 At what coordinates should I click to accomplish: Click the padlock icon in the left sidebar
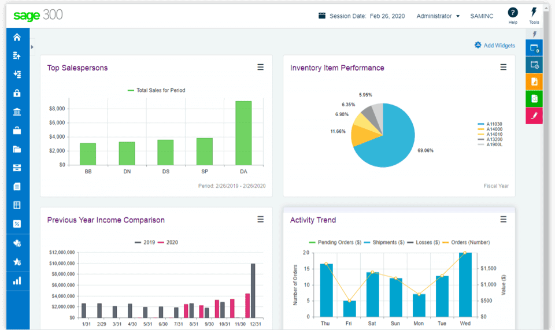click(x=17, y=93)
